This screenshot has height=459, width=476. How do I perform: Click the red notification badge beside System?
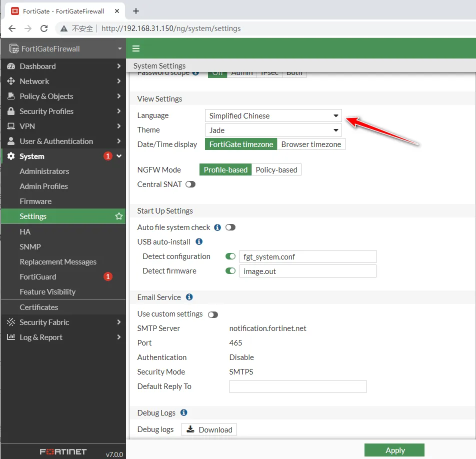click(x=108, y=156)
